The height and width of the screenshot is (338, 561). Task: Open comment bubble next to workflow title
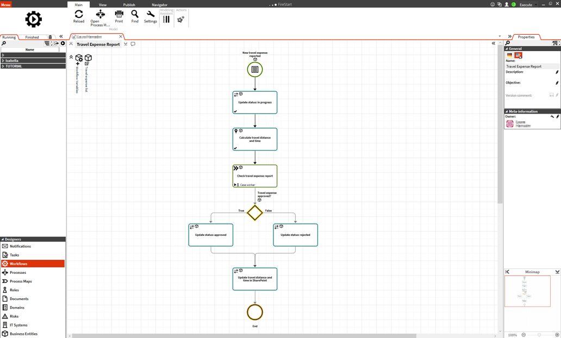[133, 44]
